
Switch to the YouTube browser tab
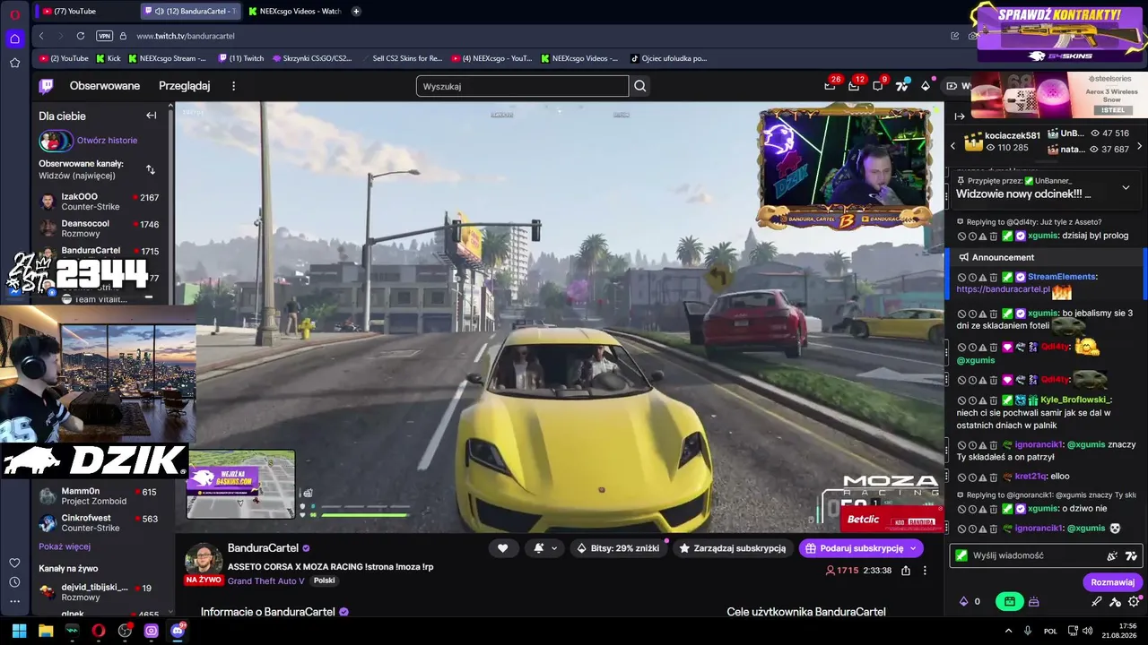[84, 12]
